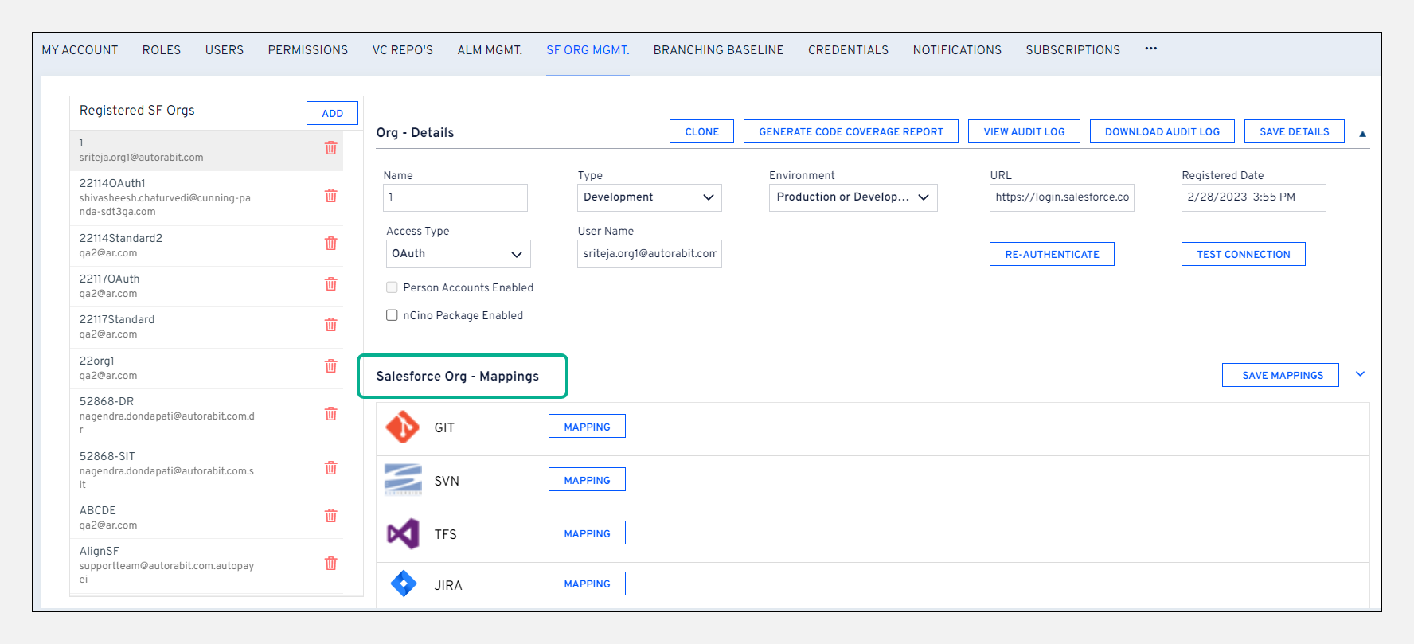Click the TFS Visual Studio icon
Image resolution: width=1414 pixels, height=644 pixels.
403,534
